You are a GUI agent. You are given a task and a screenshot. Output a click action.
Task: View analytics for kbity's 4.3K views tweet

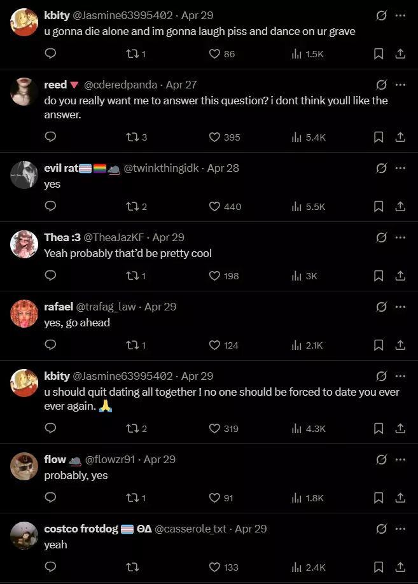pyautogui.click(x=308, y=428)
